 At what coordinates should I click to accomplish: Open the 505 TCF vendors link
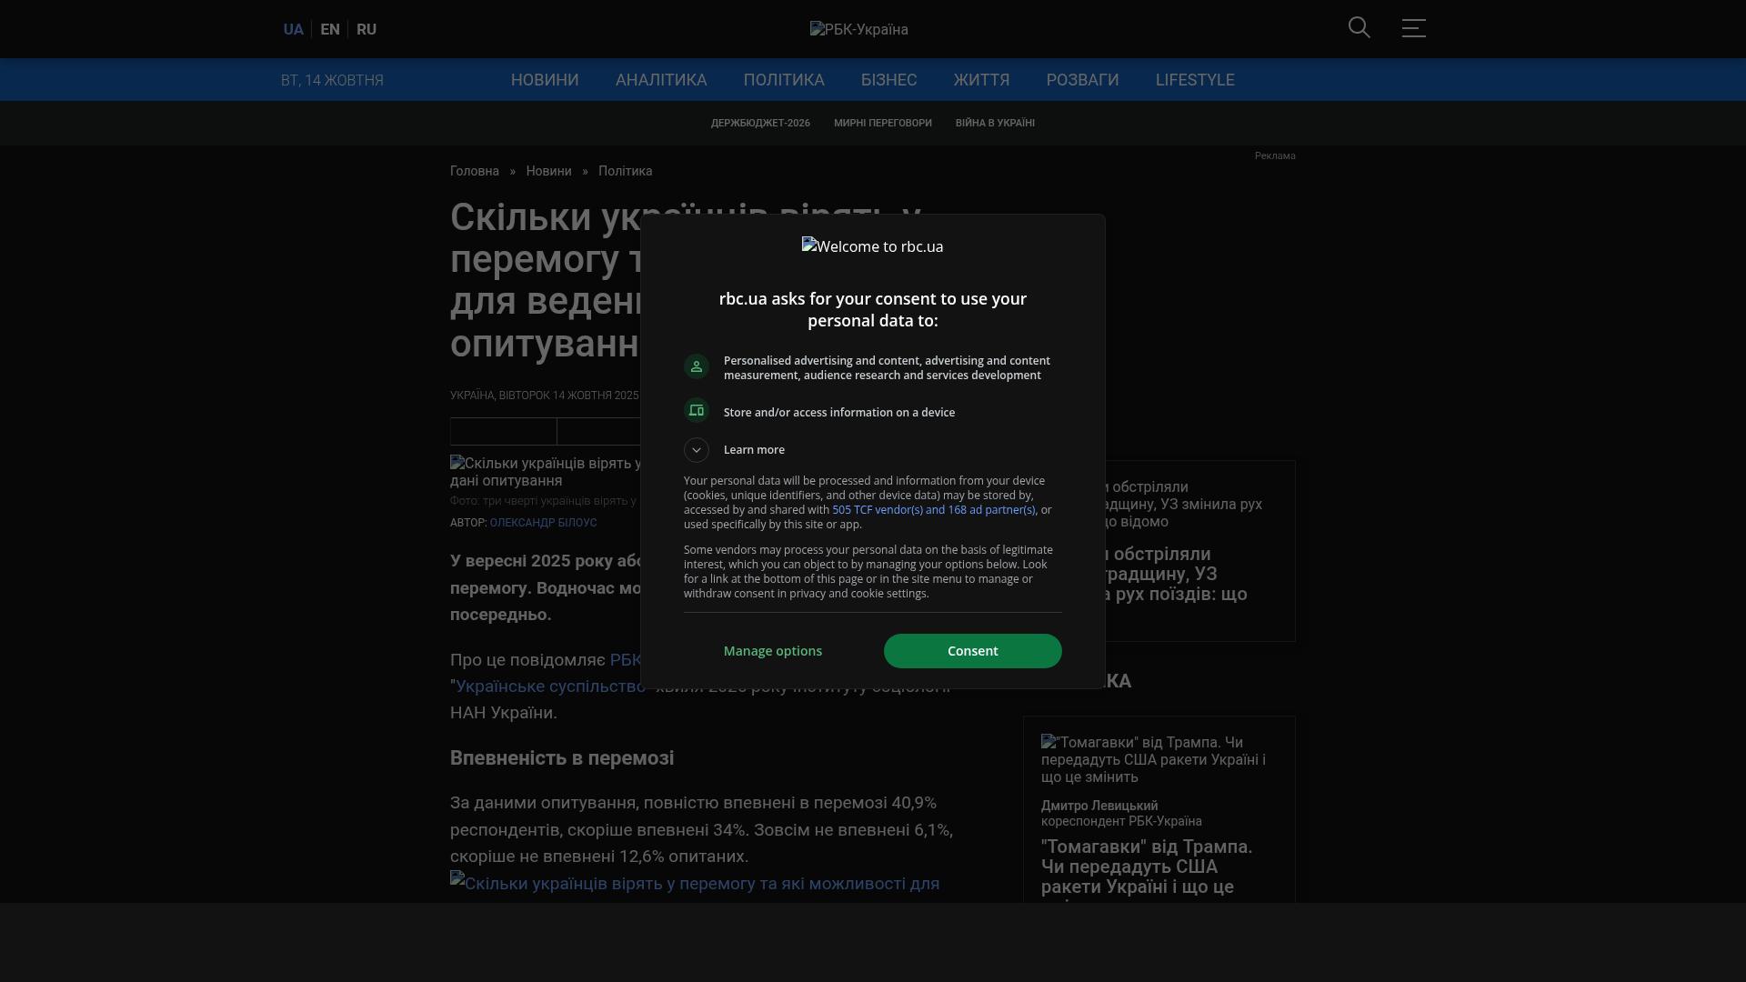coord(934,509)
